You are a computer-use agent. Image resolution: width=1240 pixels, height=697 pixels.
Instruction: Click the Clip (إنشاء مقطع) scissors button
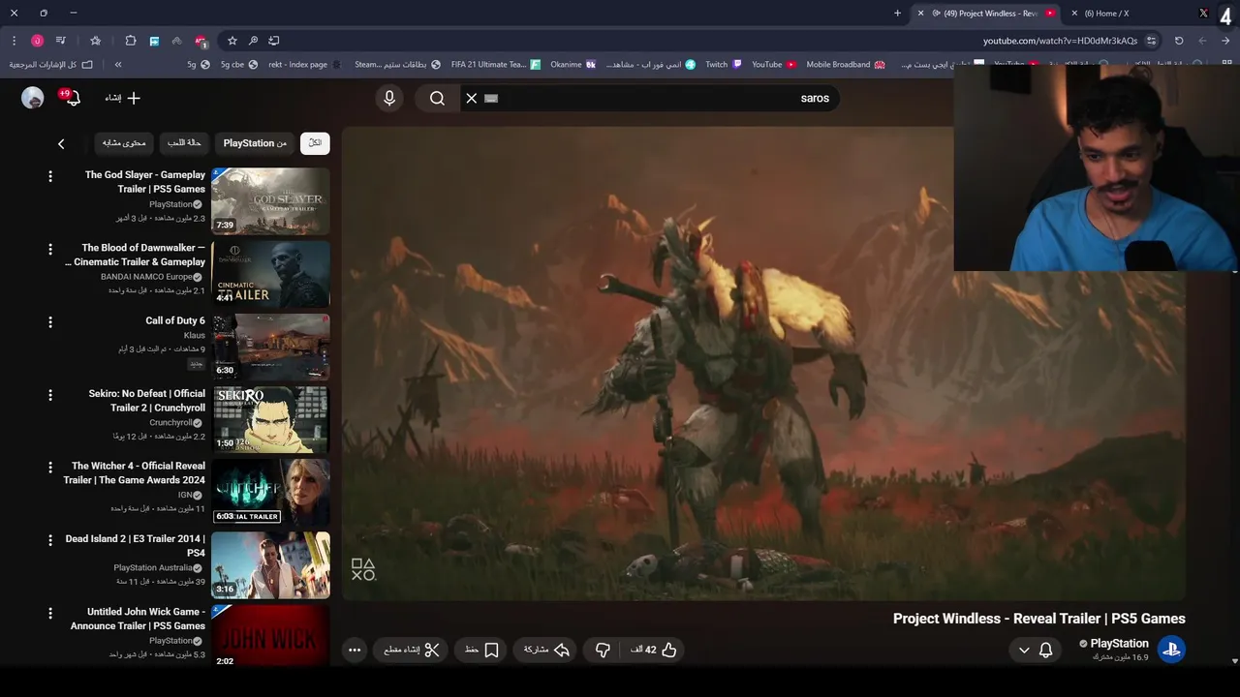411,651
